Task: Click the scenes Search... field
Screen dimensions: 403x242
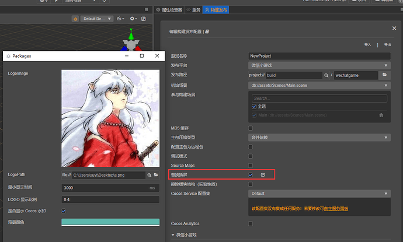Action: tap(319, 99)
